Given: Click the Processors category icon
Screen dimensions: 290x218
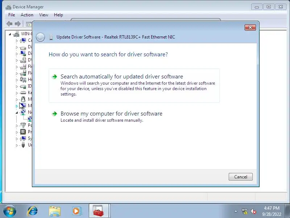Looking at the screenshot, I should 23,132.
